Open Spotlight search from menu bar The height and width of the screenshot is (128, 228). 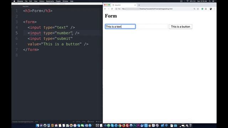[x=210, y=1]
